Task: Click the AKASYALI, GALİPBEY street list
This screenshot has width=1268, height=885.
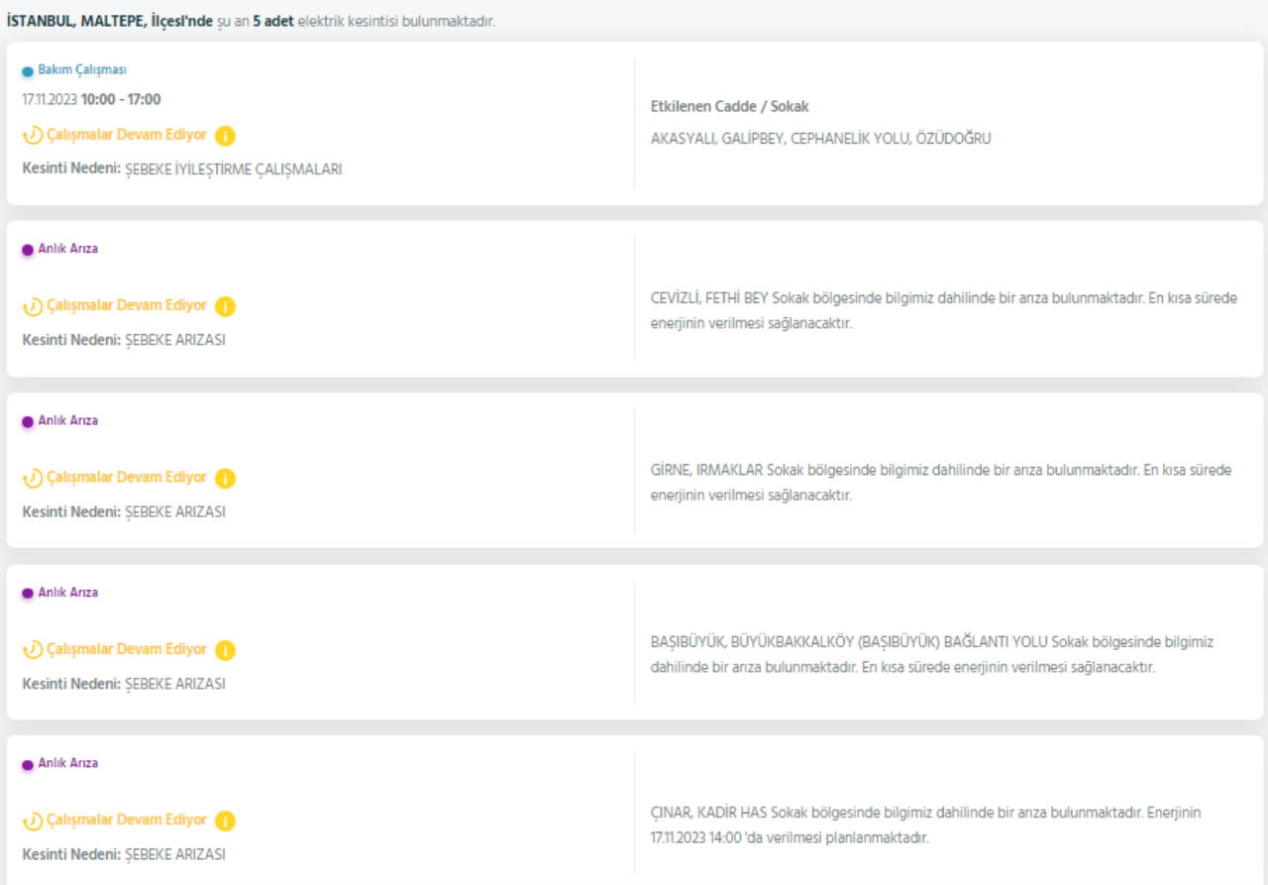Action: 820,139
